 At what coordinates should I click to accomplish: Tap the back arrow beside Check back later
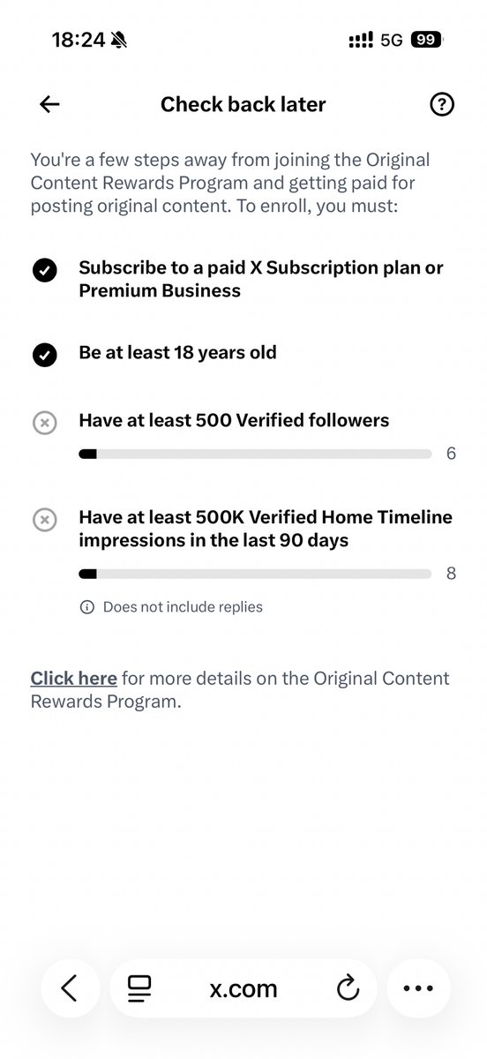(49, 104)
